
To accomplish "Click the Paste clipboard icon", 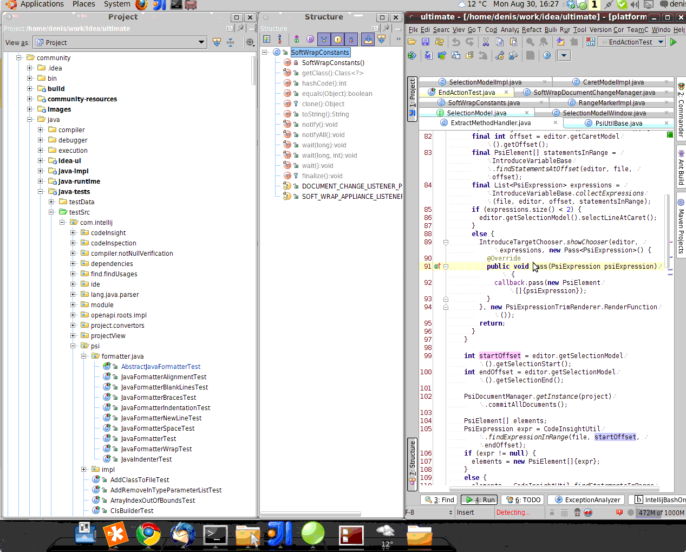I will (513, 42).
